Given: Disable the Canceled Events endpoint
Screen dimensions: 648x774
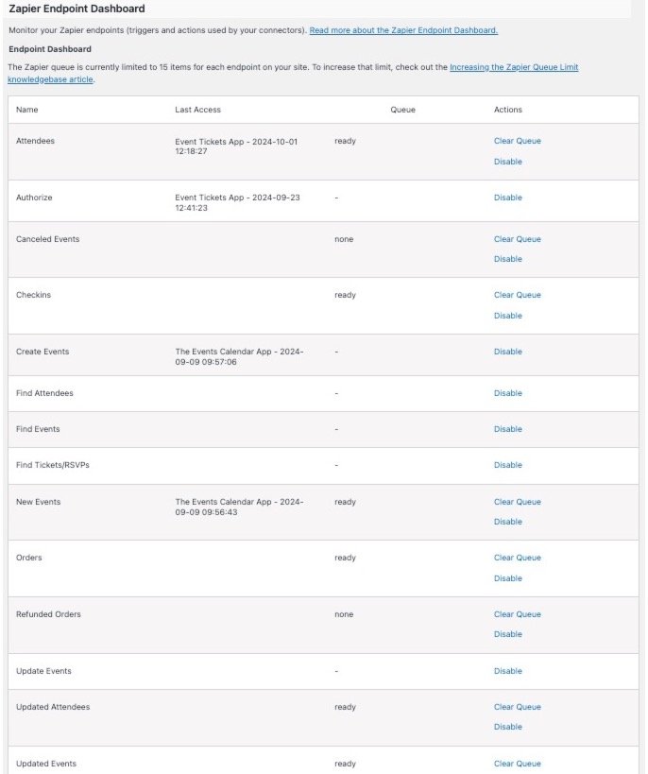Looking at the screenshot, I should pyautogui.click(x=507, y=259).
